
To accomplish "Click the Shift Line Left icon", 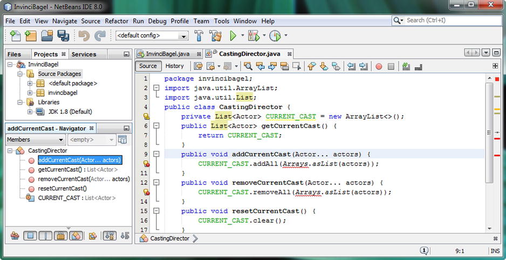I will (x=351, y=66).
